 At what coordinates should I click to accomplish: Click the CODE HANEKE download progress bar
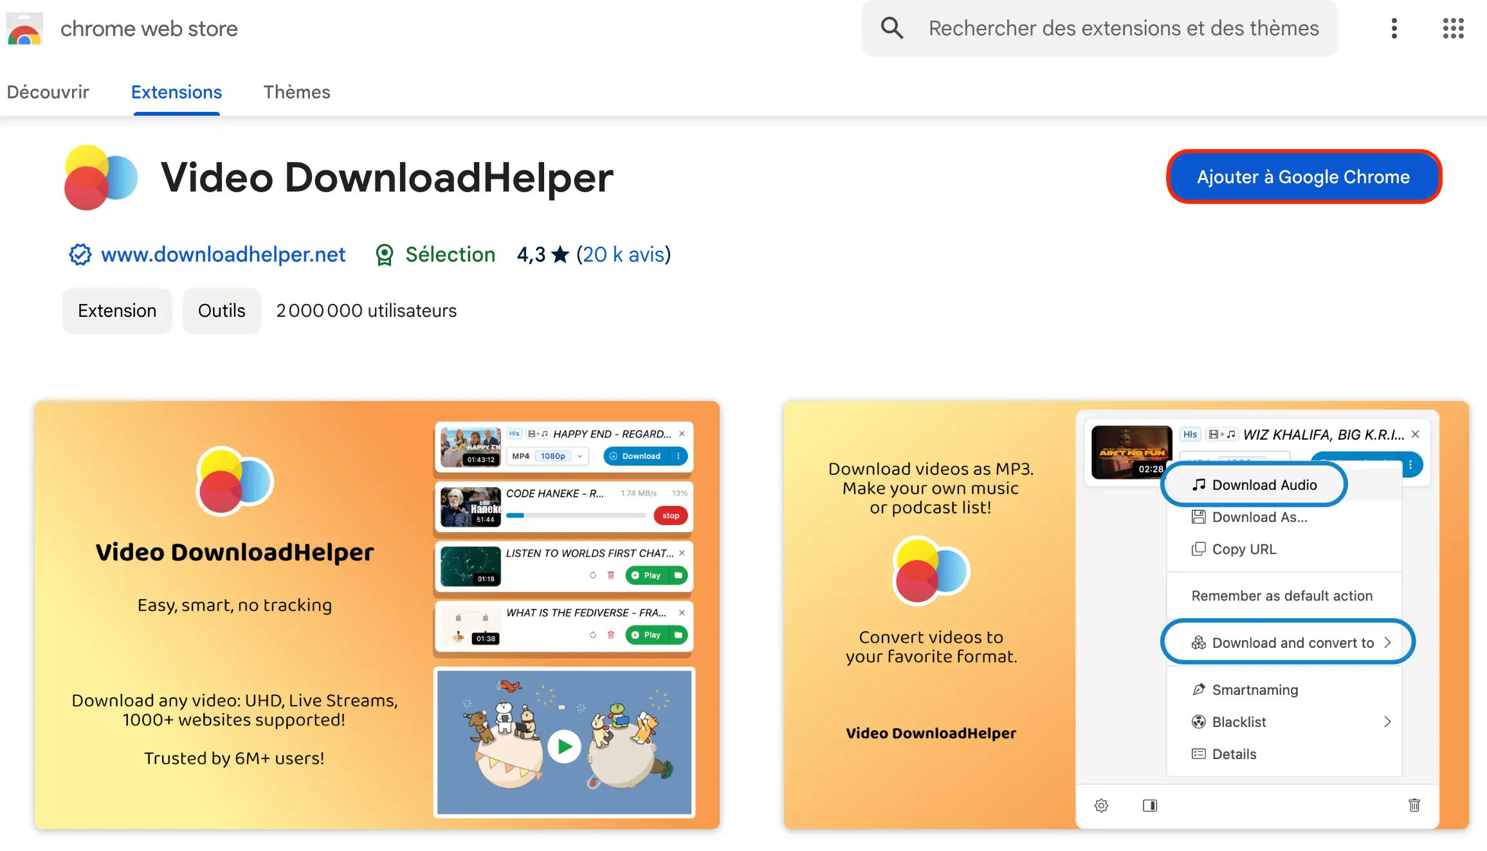(576, 515)
